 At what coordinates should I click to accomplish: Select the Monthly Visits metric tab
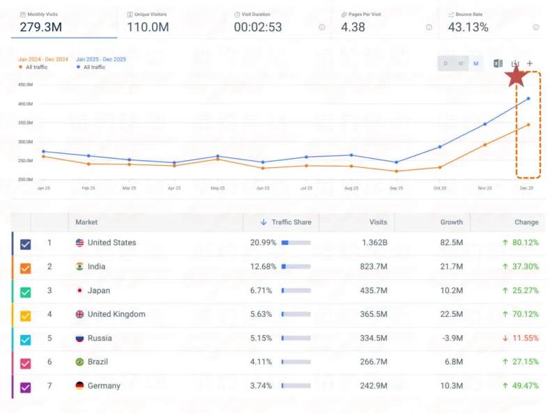coord(64,22)
